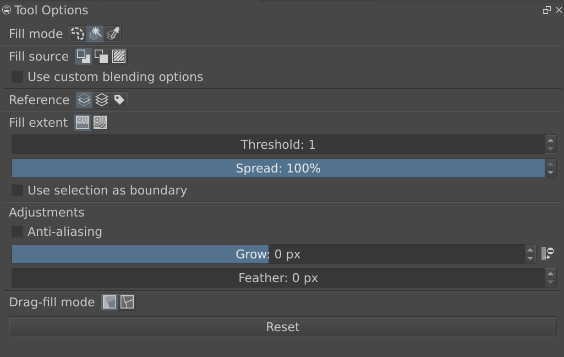
Task: Toggle the Anti-aliasing checkbox
Action: pyautogui.click(x=18, y=232)
